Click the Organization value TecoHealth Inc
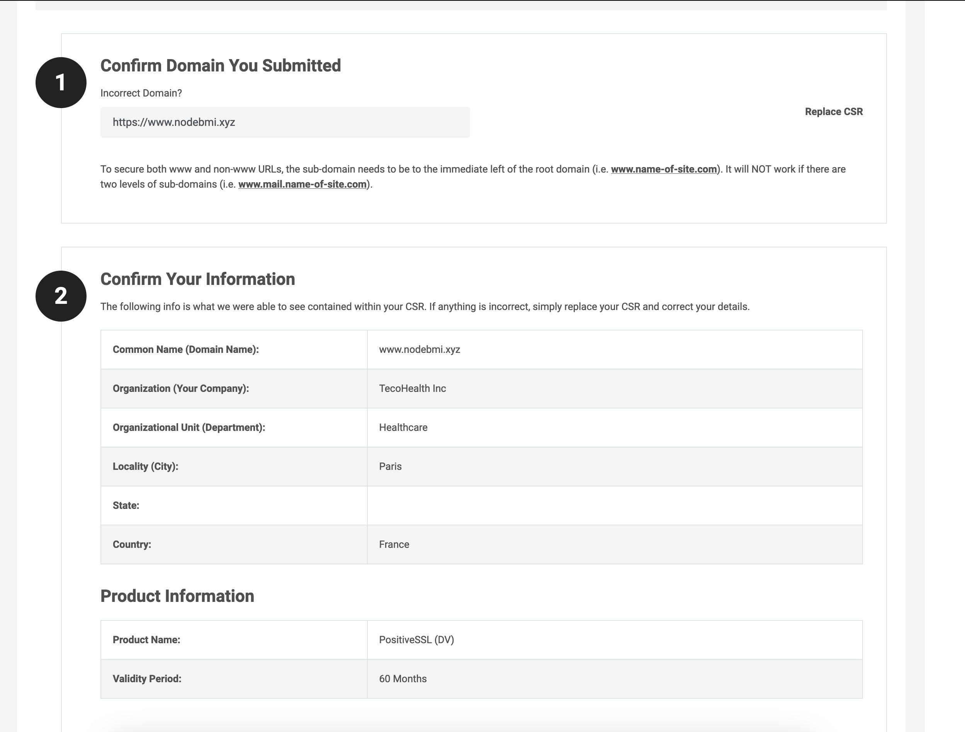This screenshot has height=732, width=965. coord(412,388)
